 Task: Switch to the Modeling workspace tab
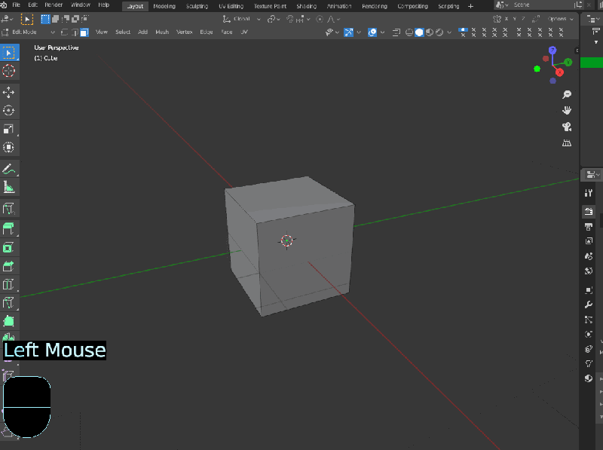click(164, 6)
